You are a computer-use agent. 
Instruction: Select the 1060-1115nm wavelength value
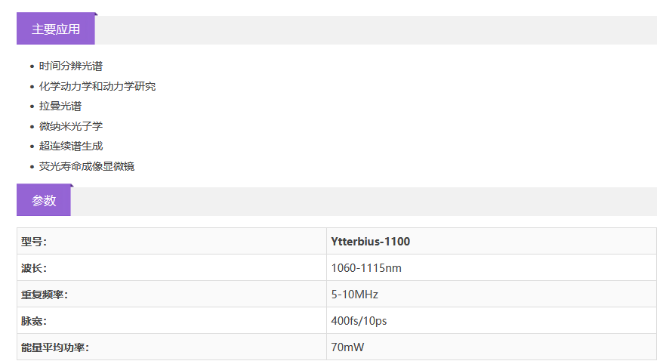click(366, 268)
